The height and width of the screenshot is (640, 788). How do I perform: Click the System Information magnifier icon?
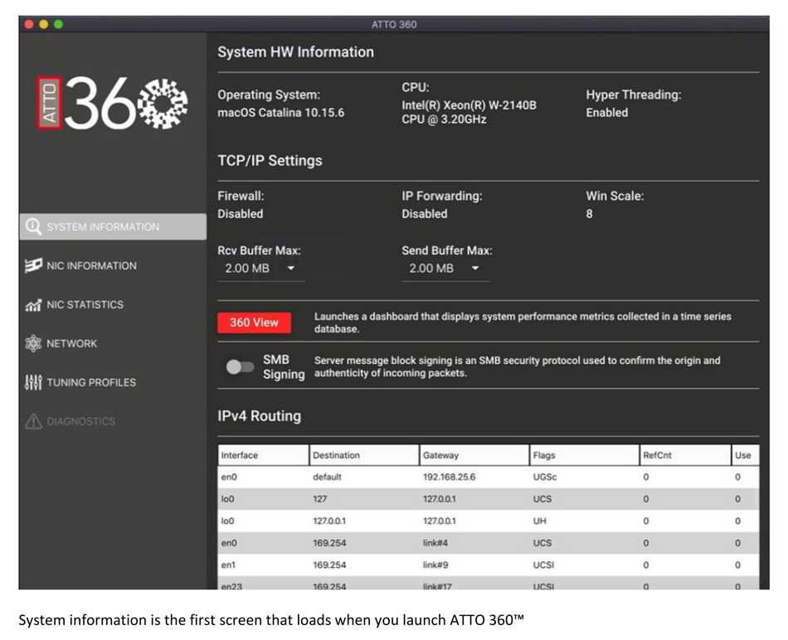point(33,226)
